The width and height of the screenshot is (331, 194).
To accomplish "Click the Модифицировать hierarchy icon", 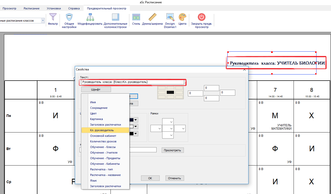I will [90, 17].
